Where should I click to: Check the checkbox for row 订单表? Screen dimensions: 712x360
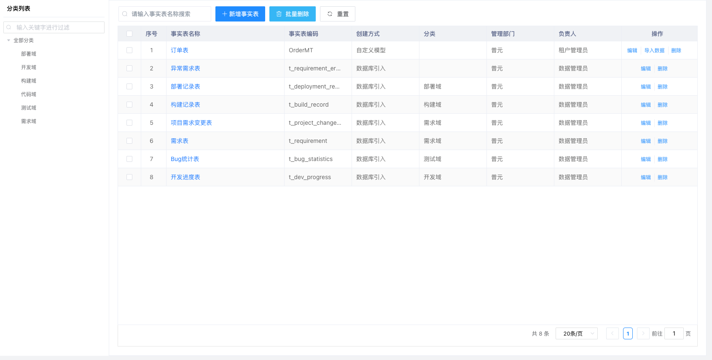click(x=129, y=50)
